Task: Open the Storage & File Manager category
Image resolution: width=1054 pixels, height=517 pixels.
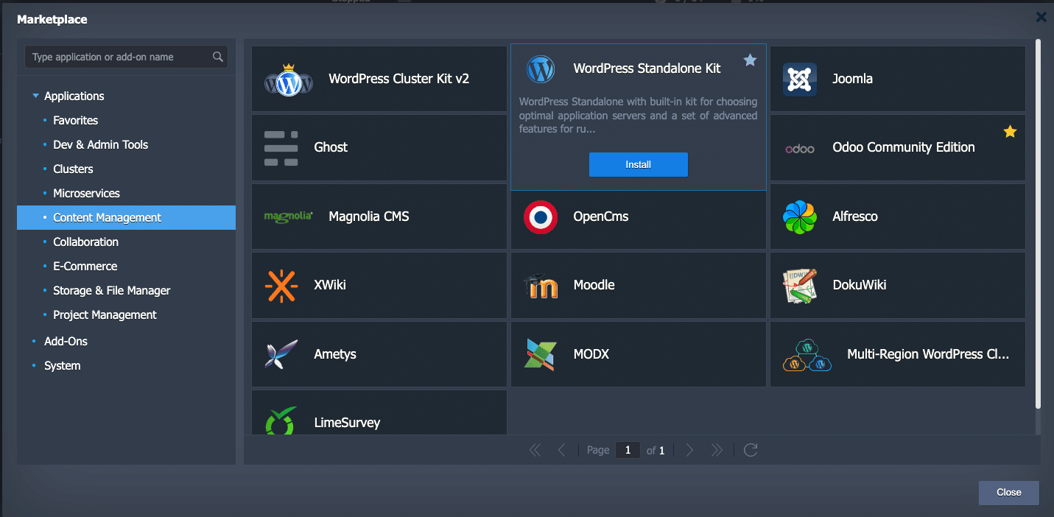Action: point(111,290)
